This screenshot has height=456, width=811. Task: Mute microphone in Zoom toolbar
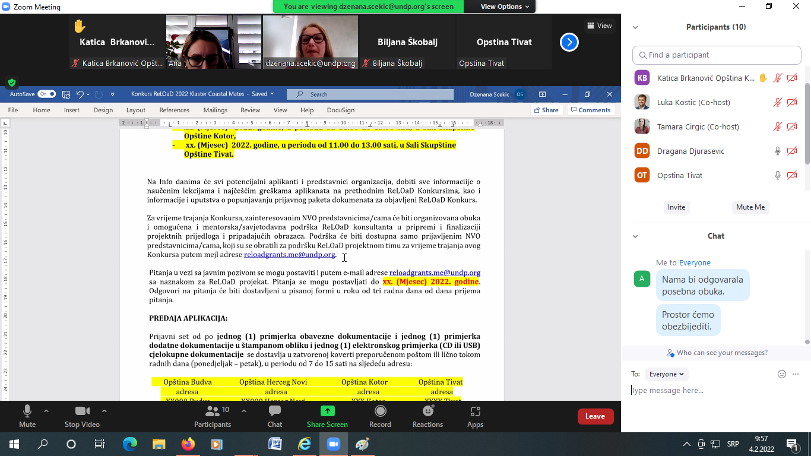[27, 411]
